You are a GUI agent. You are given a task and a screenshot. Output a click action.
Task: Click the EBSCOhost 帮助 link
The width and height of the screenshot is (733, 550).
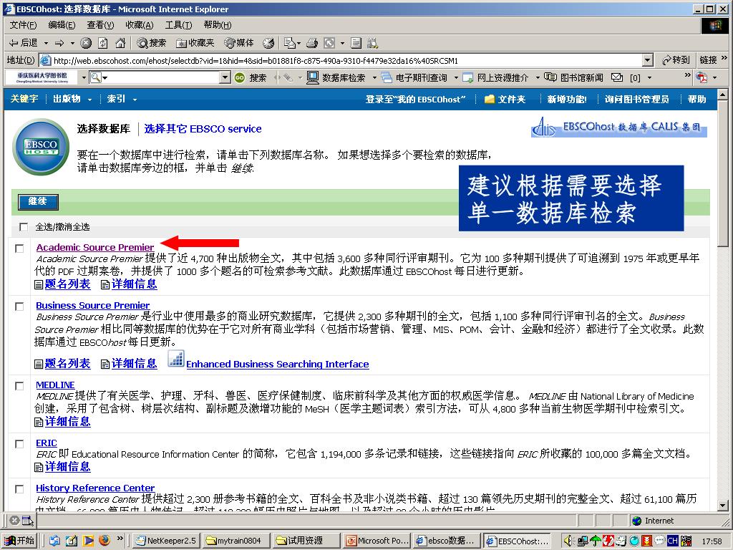[x=696, y=99]
